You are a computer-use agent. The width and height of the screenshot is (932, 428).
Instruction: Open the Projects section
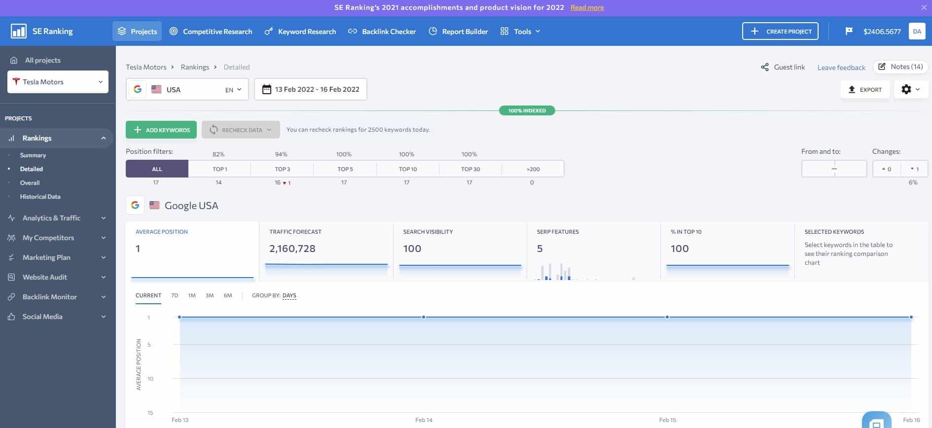tap(137, 31)
